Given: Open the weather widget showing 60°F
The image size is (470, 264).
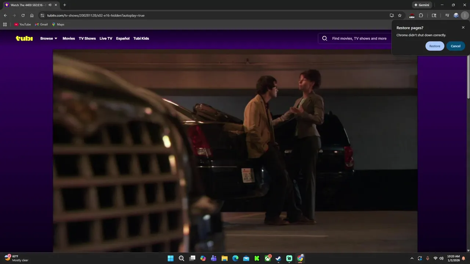Looking at the screenshot, I should pyautogui.click(x=17, y=258).
